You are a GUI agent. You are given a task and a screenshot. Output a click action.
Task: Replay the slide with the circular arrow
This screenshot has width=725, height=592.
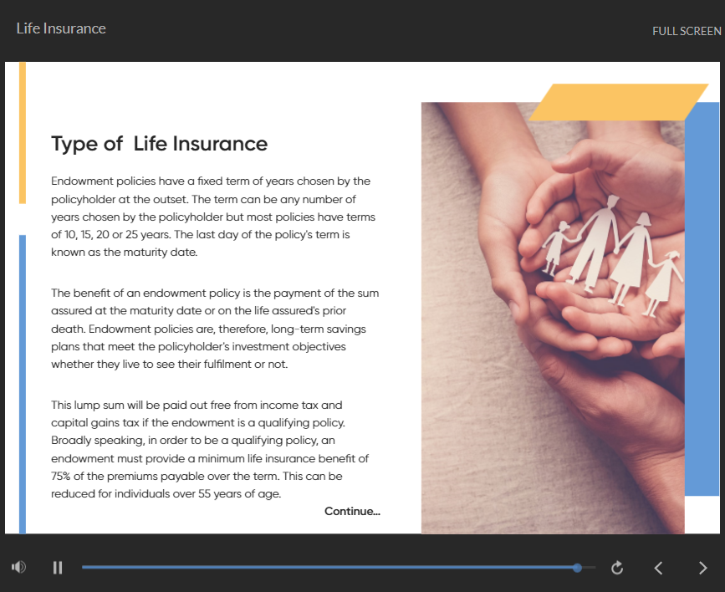tap(617, 568)
